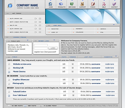The width and height of the screenshot is (125, 108).
Task: Open the Tutorial Center forum
Action: [x=19, y=92]
